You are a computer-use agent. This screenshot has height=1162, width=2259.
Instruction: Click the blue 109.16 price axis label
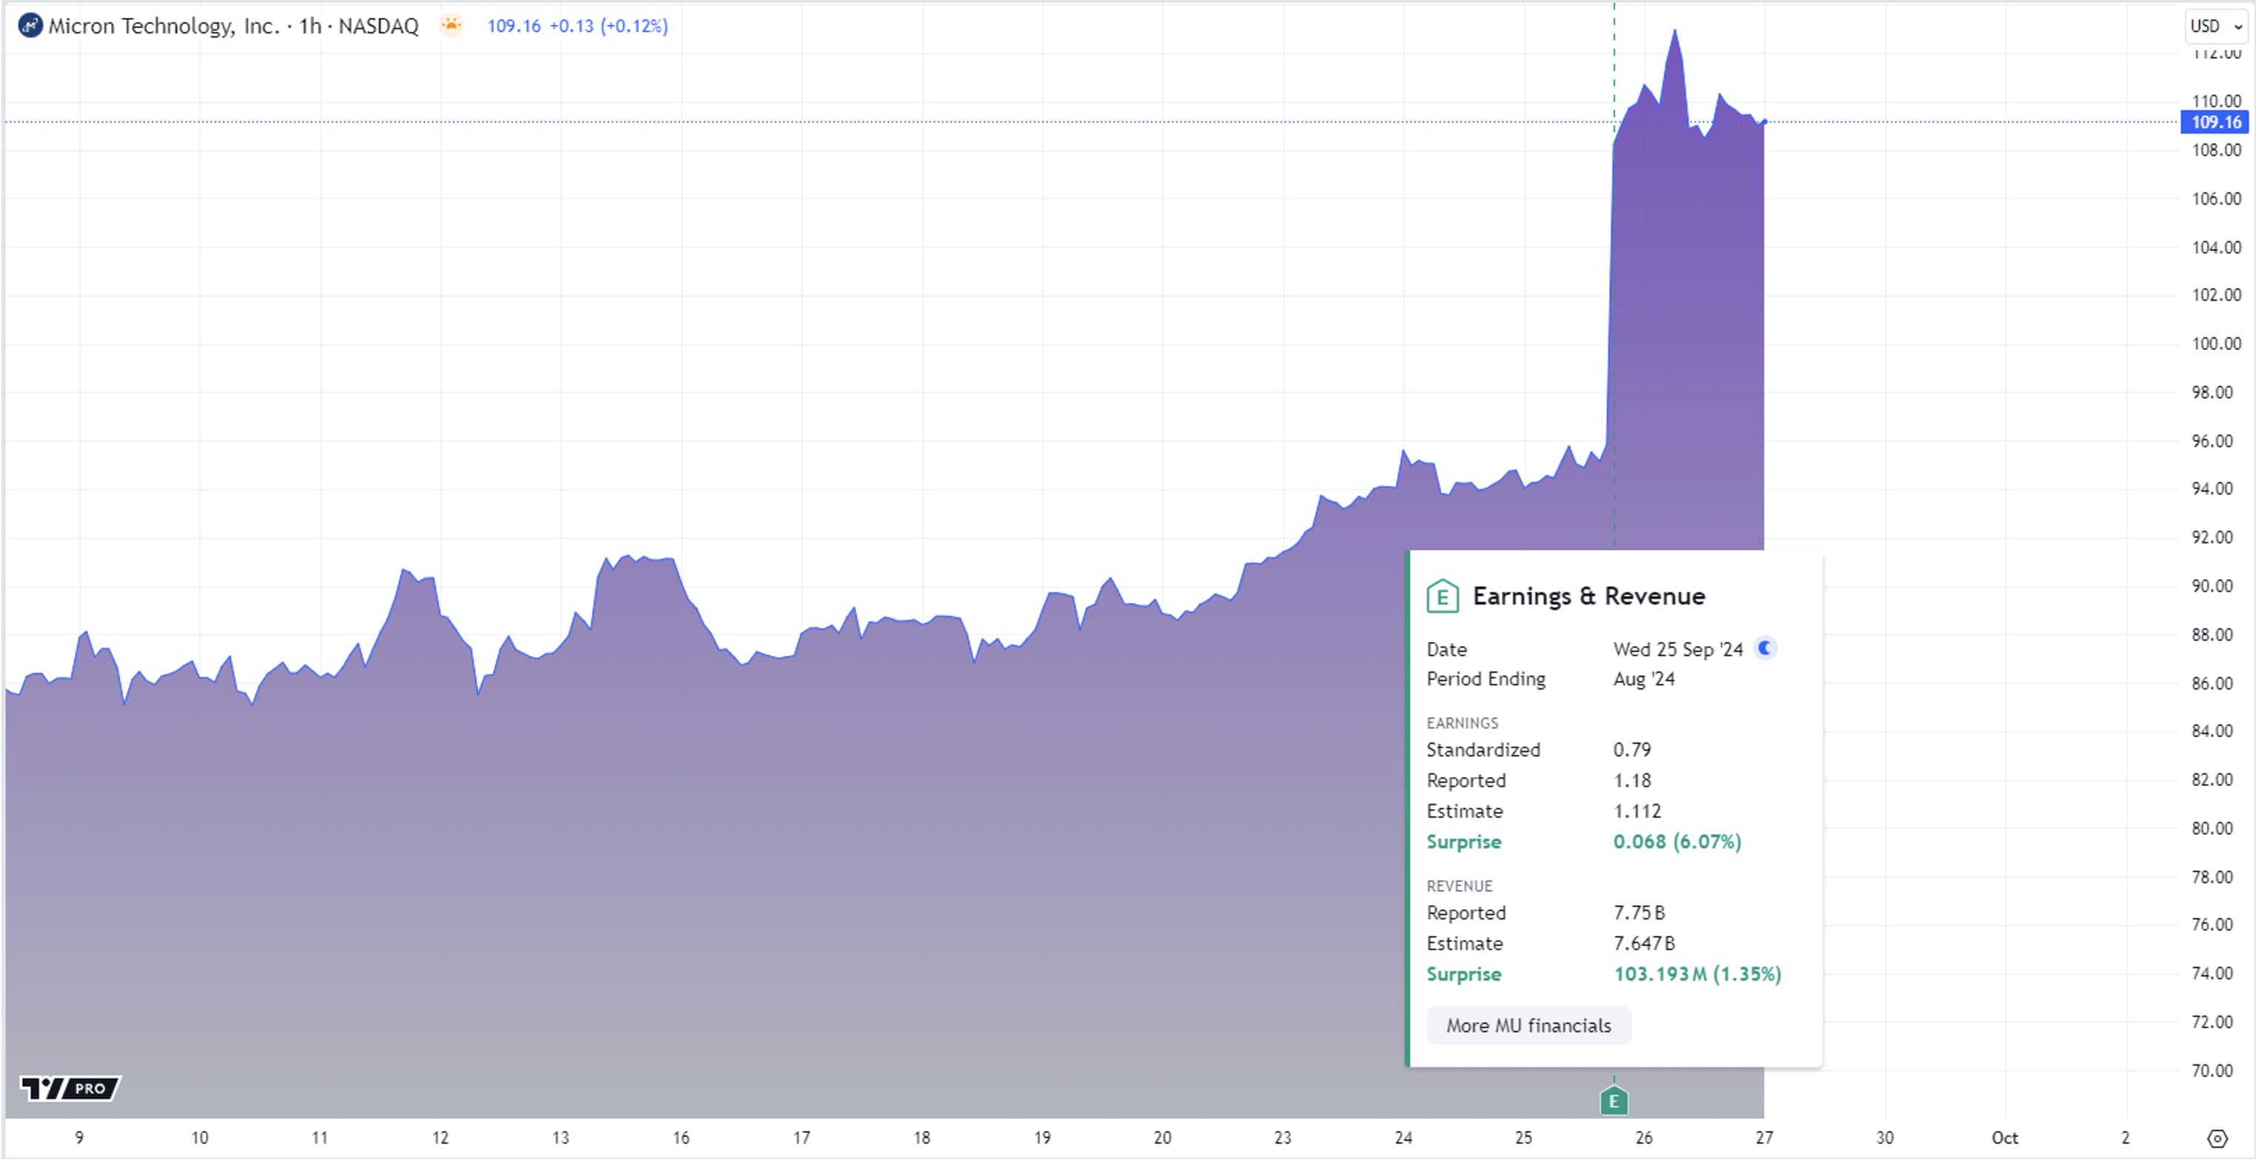point(2216,122)
